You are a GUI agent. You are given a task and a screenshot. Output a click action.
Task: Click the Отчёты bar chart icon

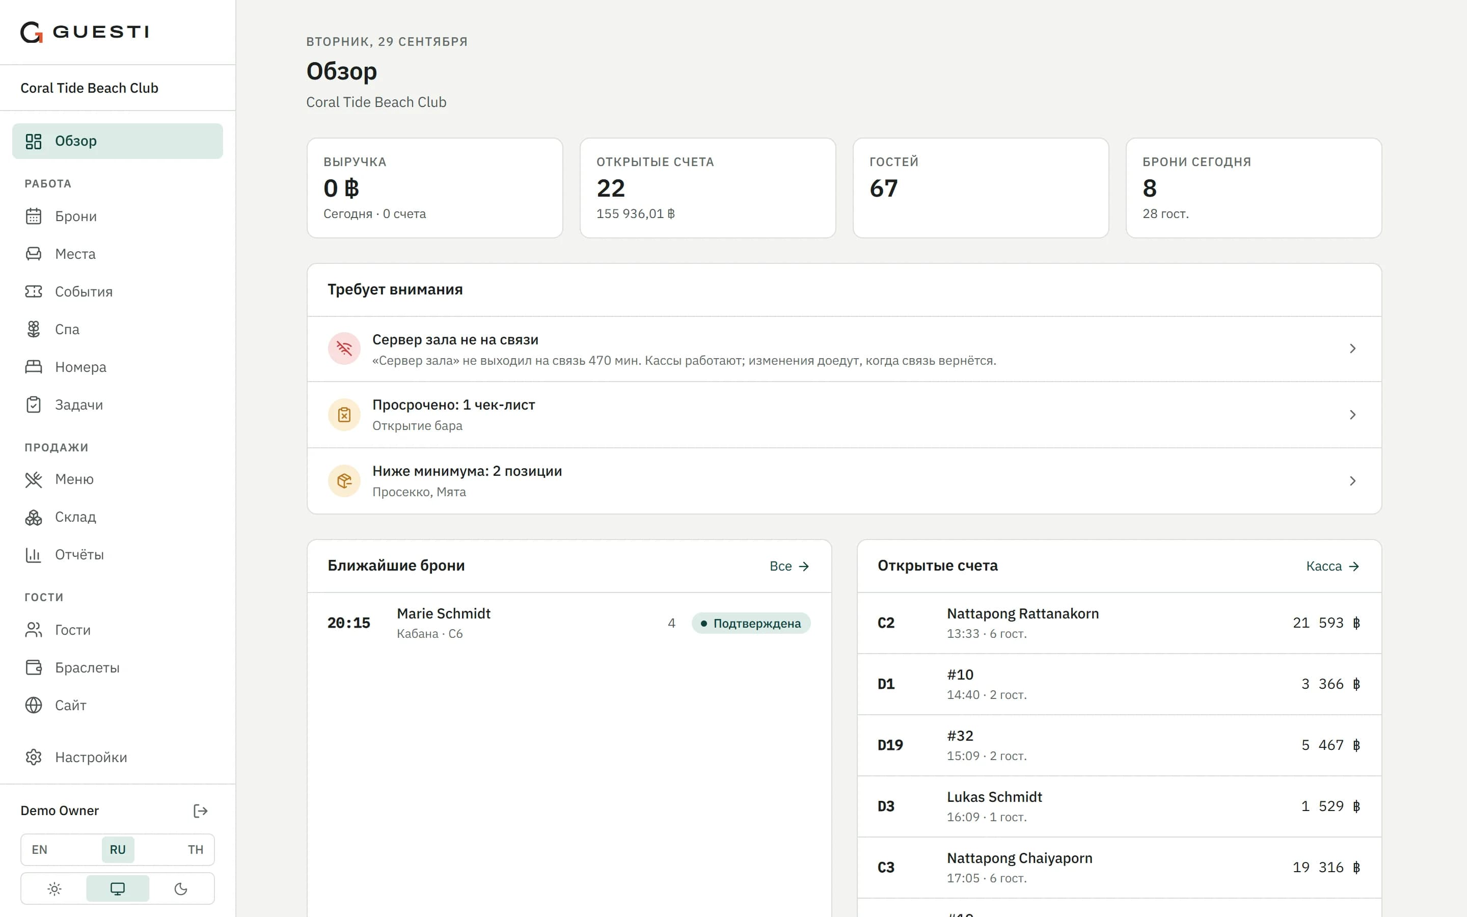[33, 555]
